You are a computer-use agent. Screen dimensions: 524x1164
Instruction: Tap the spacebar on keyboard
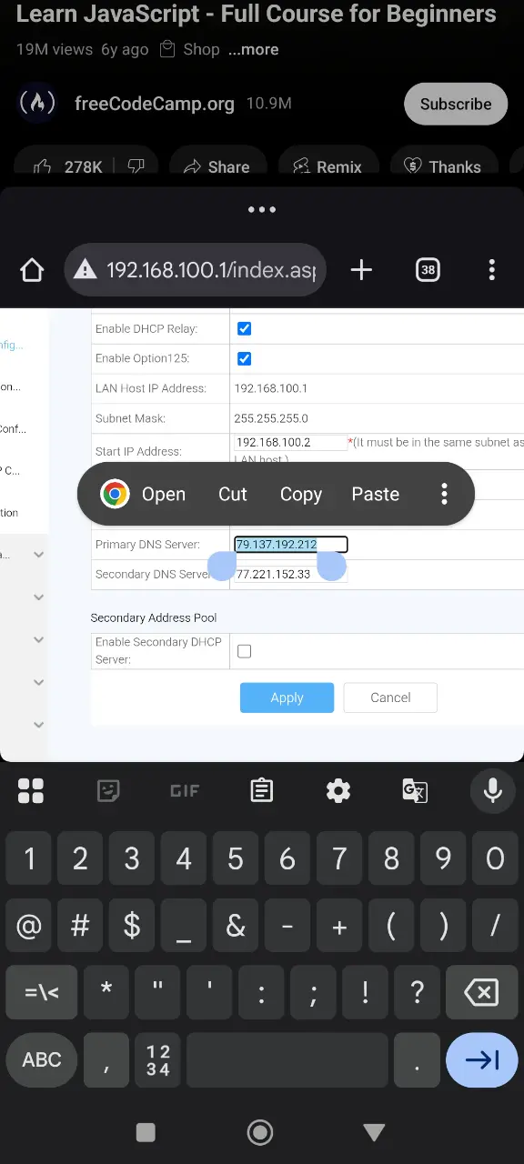287,1059
